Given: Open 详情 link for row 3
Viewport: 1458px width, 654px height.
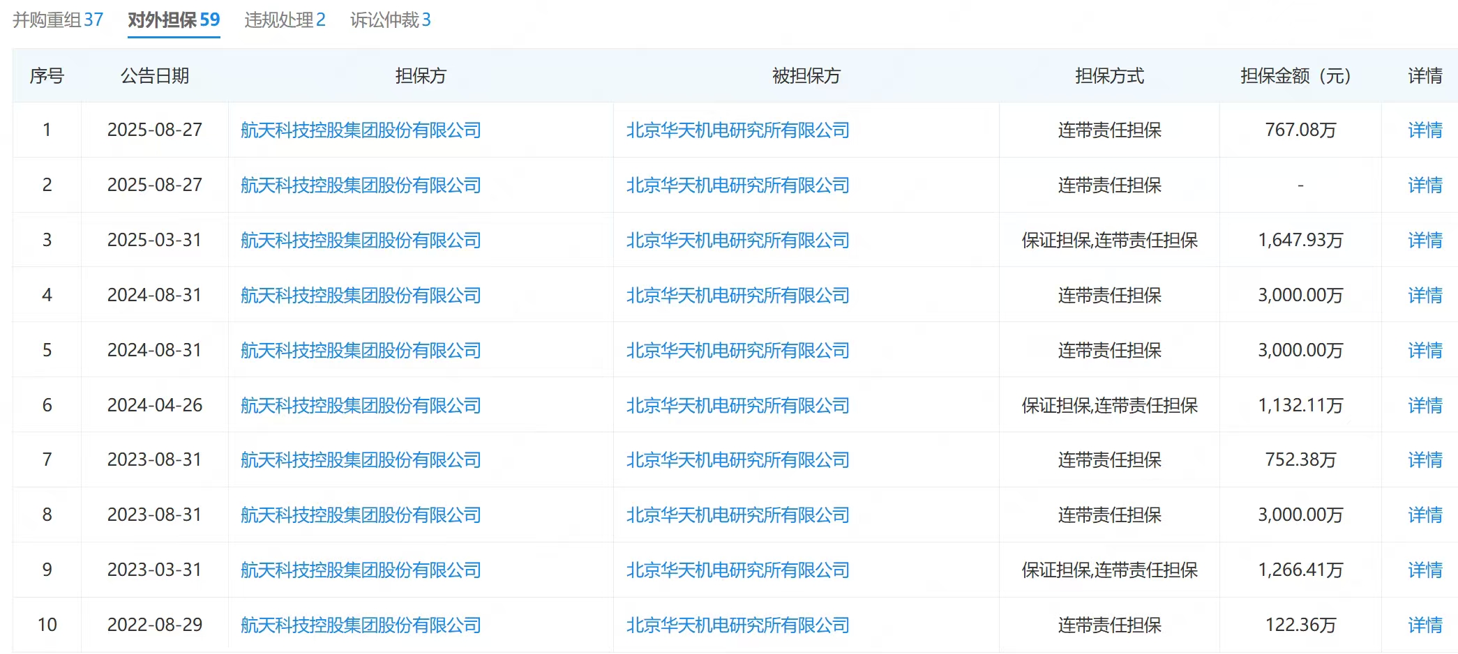Looking at the screenshot, I should click(x=1425, y=241).
